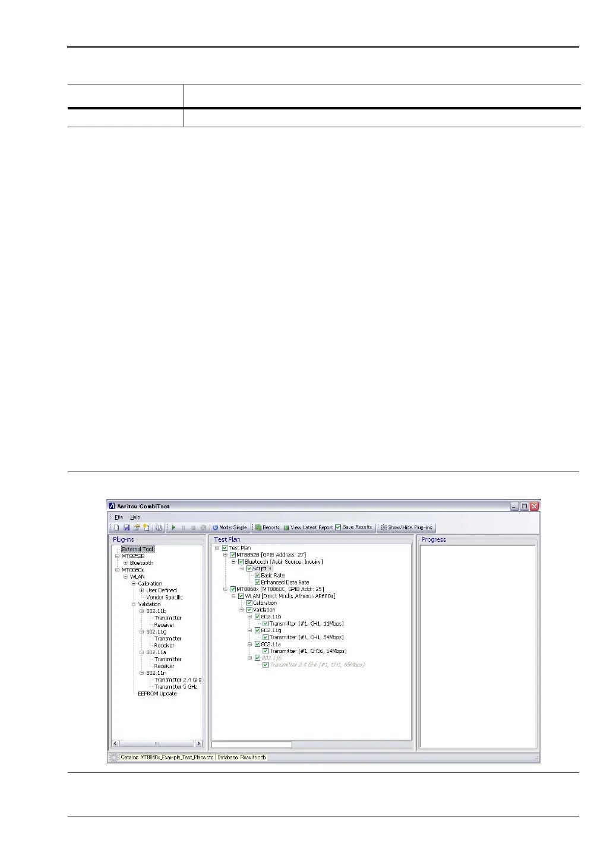Click the Catalog status bar entry
This screenshot has height=867, width=613.
pos(167,758)
